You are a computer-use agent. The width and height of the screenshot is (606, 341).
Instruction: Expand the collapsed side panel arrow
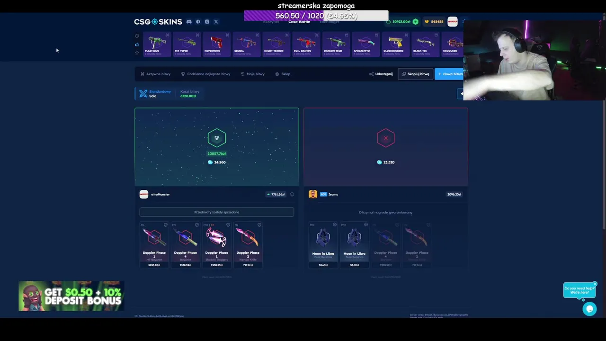pyautogui.click(x=461, y=94)
